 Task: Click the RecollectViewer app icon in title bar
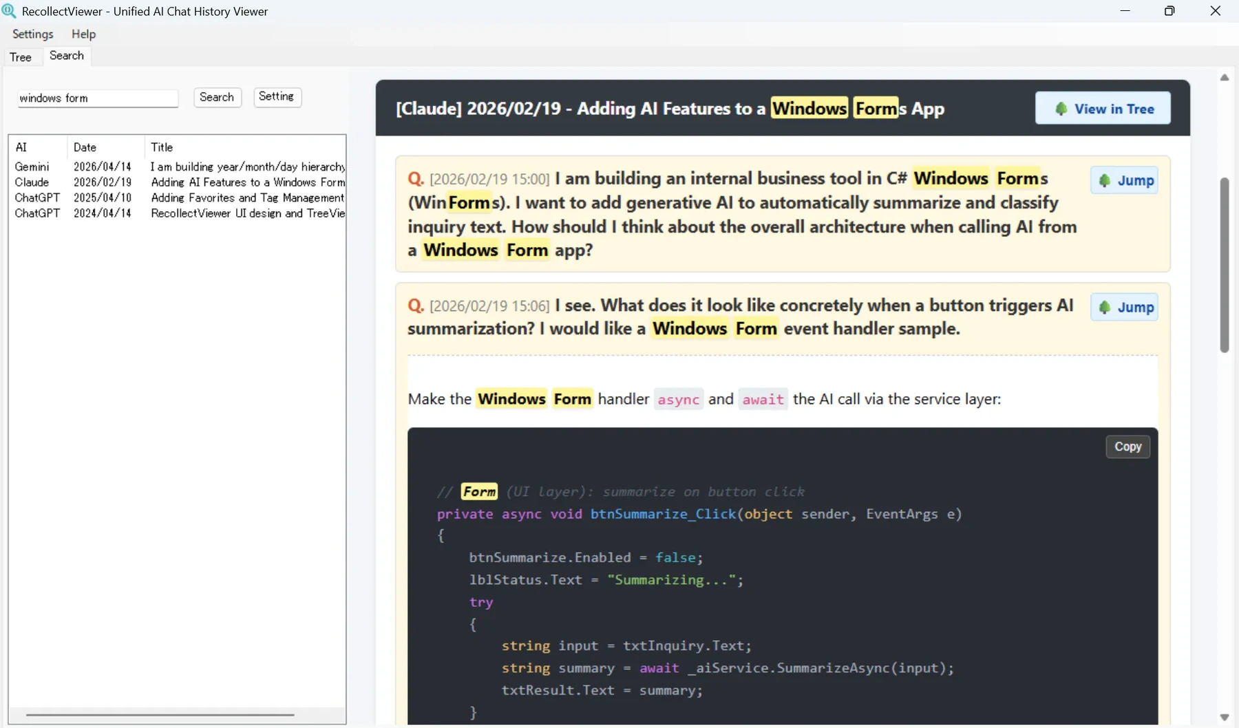[x=9, y=11]
